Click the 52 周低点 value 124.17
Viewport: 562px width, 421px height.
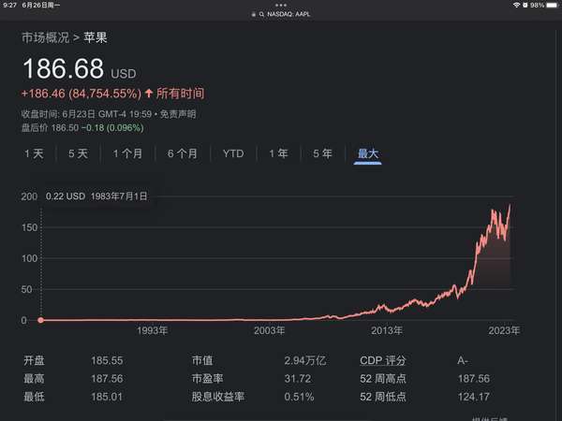pos(473,397)
